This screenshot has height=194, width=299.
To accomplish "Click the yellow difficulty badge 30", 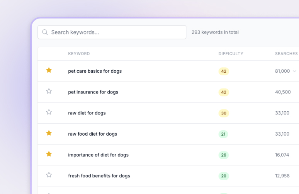I will point(224,113).
